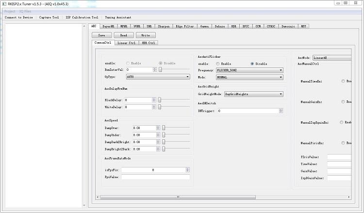Click the TimeValue input field
364x213 pixels.
(339, 164)
